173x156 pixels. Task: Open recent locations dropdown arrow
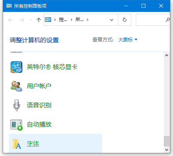(x=31, y=20)
